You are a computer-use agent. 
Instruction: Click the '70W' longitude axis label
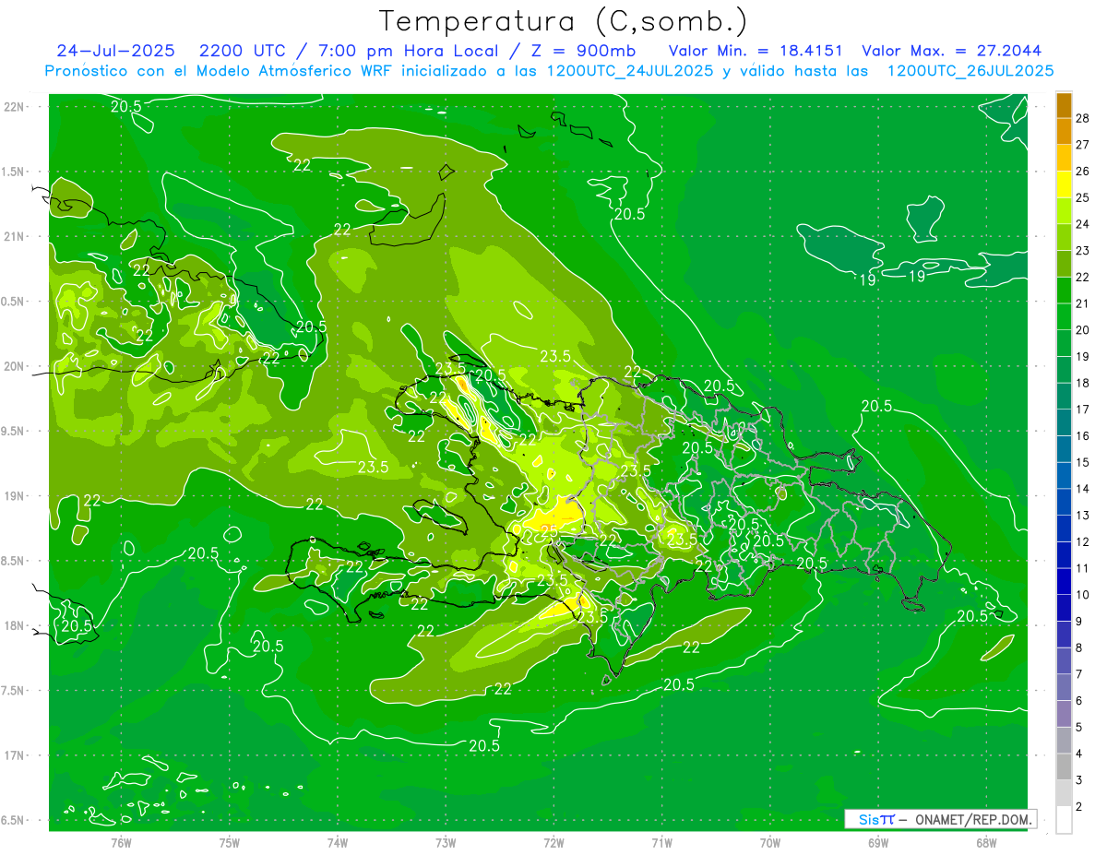click(x=770, y=842)
